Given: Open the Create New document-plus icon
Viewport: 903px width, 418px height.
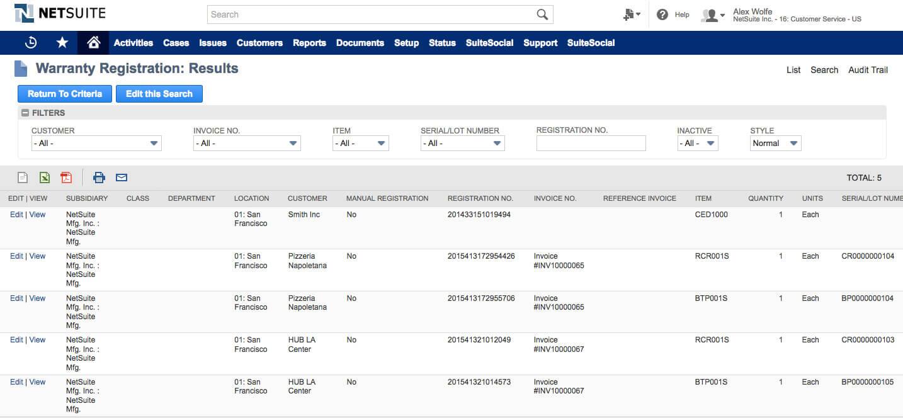Looking at the screenshot, I should coord(632,14).
